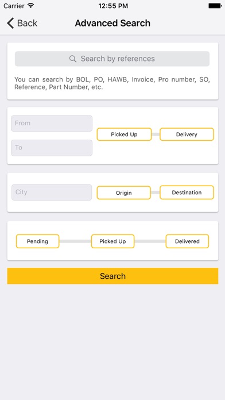Viewport: 225px width, 400px height.
Task: Tap the battery indicator icon
Action: (215, 6)
